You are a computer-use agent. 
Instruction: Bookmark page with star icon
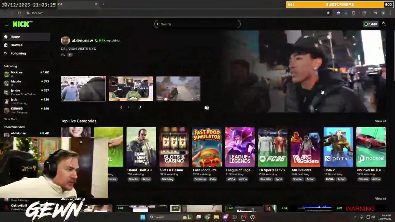click(x=328, y=13)
